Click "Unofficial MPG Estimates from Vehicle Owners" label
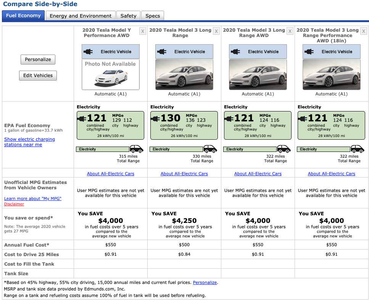 [35, 185]
